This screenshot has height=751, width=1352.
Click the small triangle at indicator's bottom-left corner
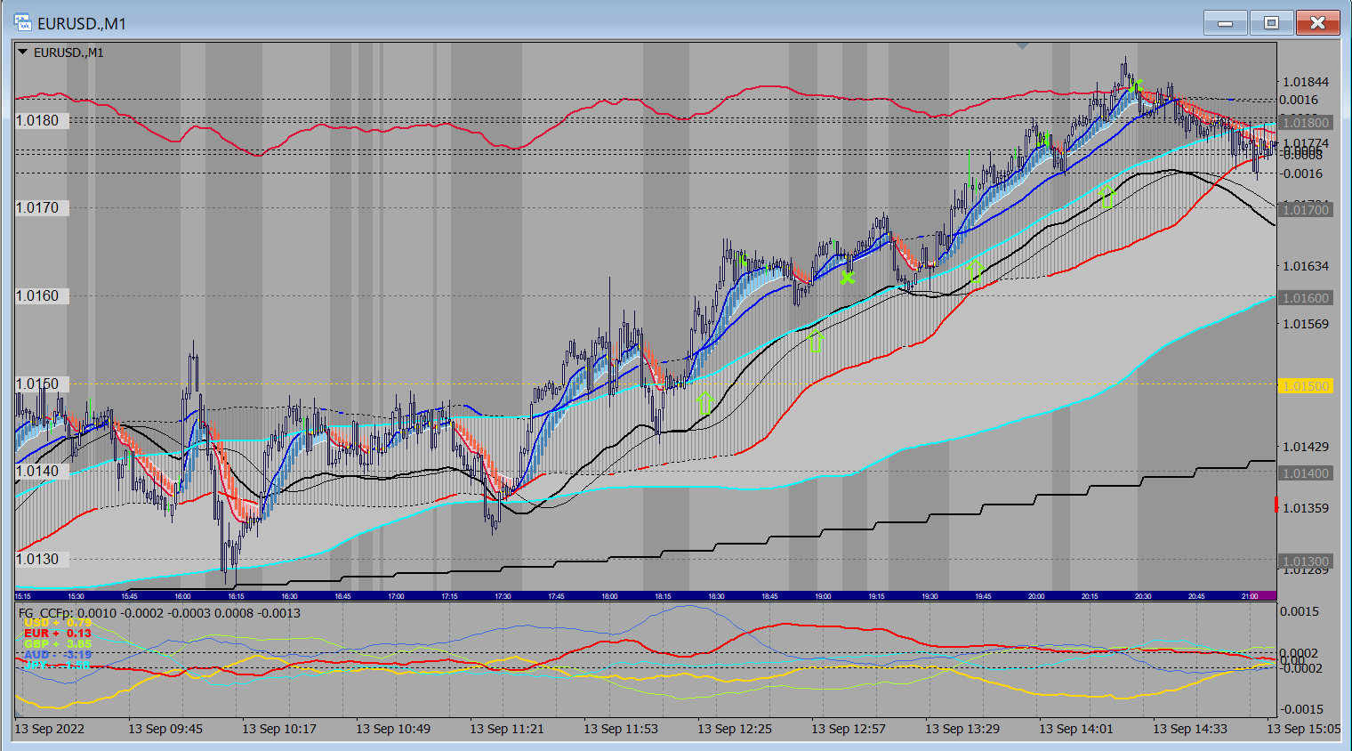coord(19,713)
